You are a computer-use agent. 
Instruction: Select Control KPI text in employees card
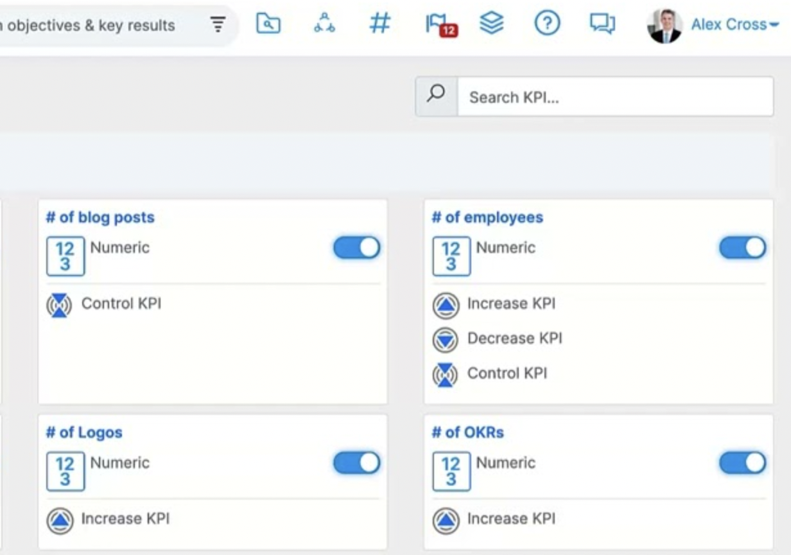click(x=507, y=373)
